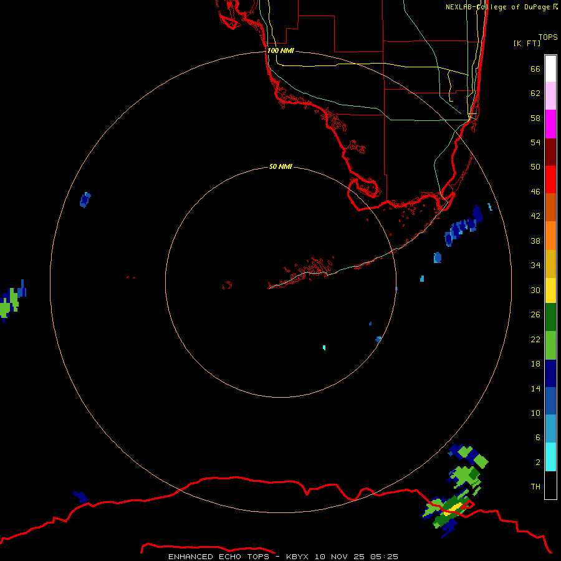Select the white legend swatch

[x=550, y=69]
